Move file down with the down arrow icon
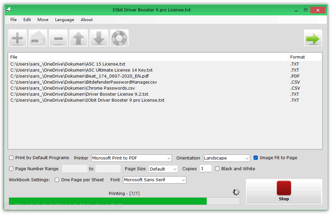This screenshot has height=214, width=332. [99, 38]
